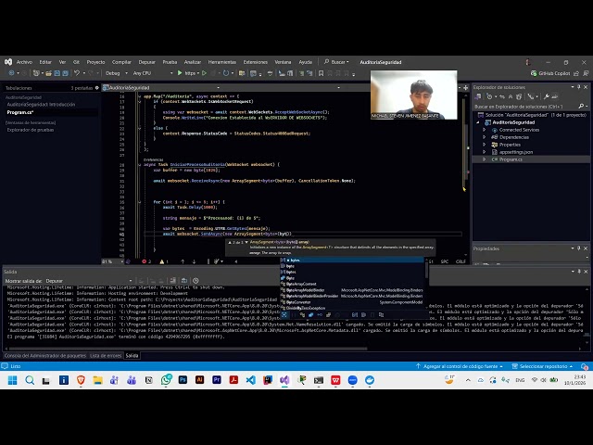The image size is (593, 445).
Task: Open the https launch profile dropdown arrow
Action: (198, 73)
